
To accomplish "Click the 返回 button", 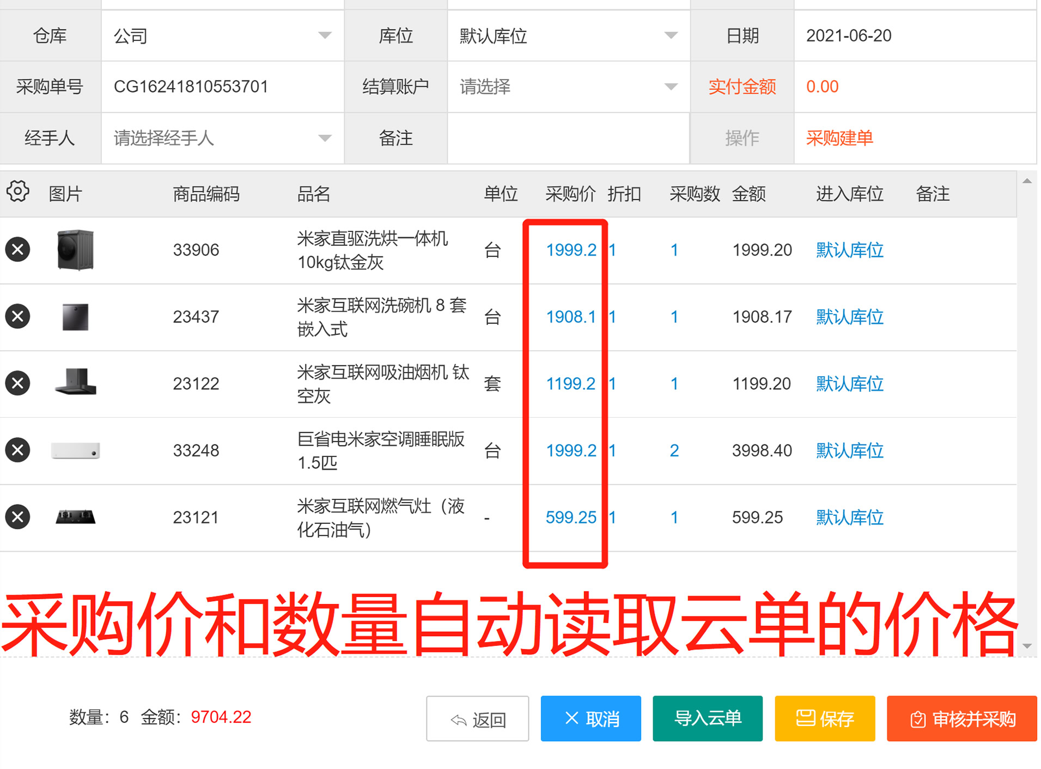I will click(477, 719).
